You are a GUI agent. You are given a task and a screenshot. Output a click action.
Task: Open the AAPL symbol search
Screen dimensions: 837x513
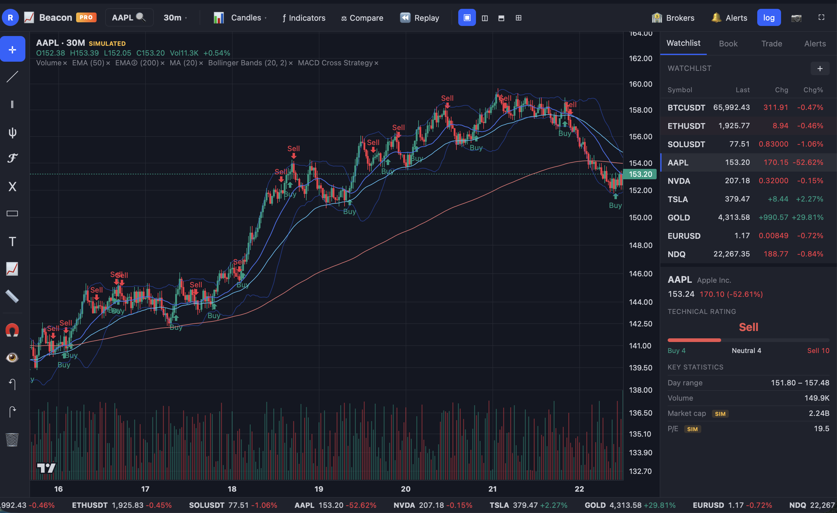coord(129,18)
